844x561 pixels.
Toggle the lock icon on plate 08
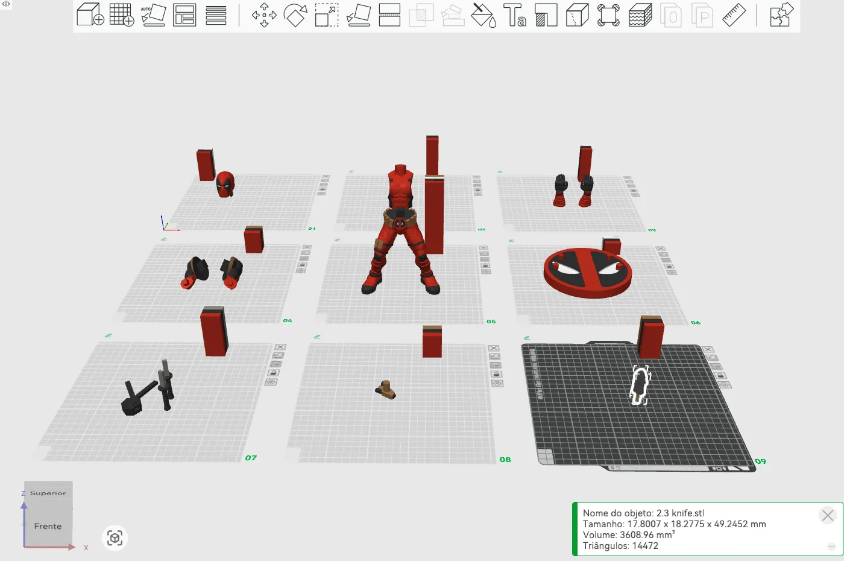(x=496, y=374)
